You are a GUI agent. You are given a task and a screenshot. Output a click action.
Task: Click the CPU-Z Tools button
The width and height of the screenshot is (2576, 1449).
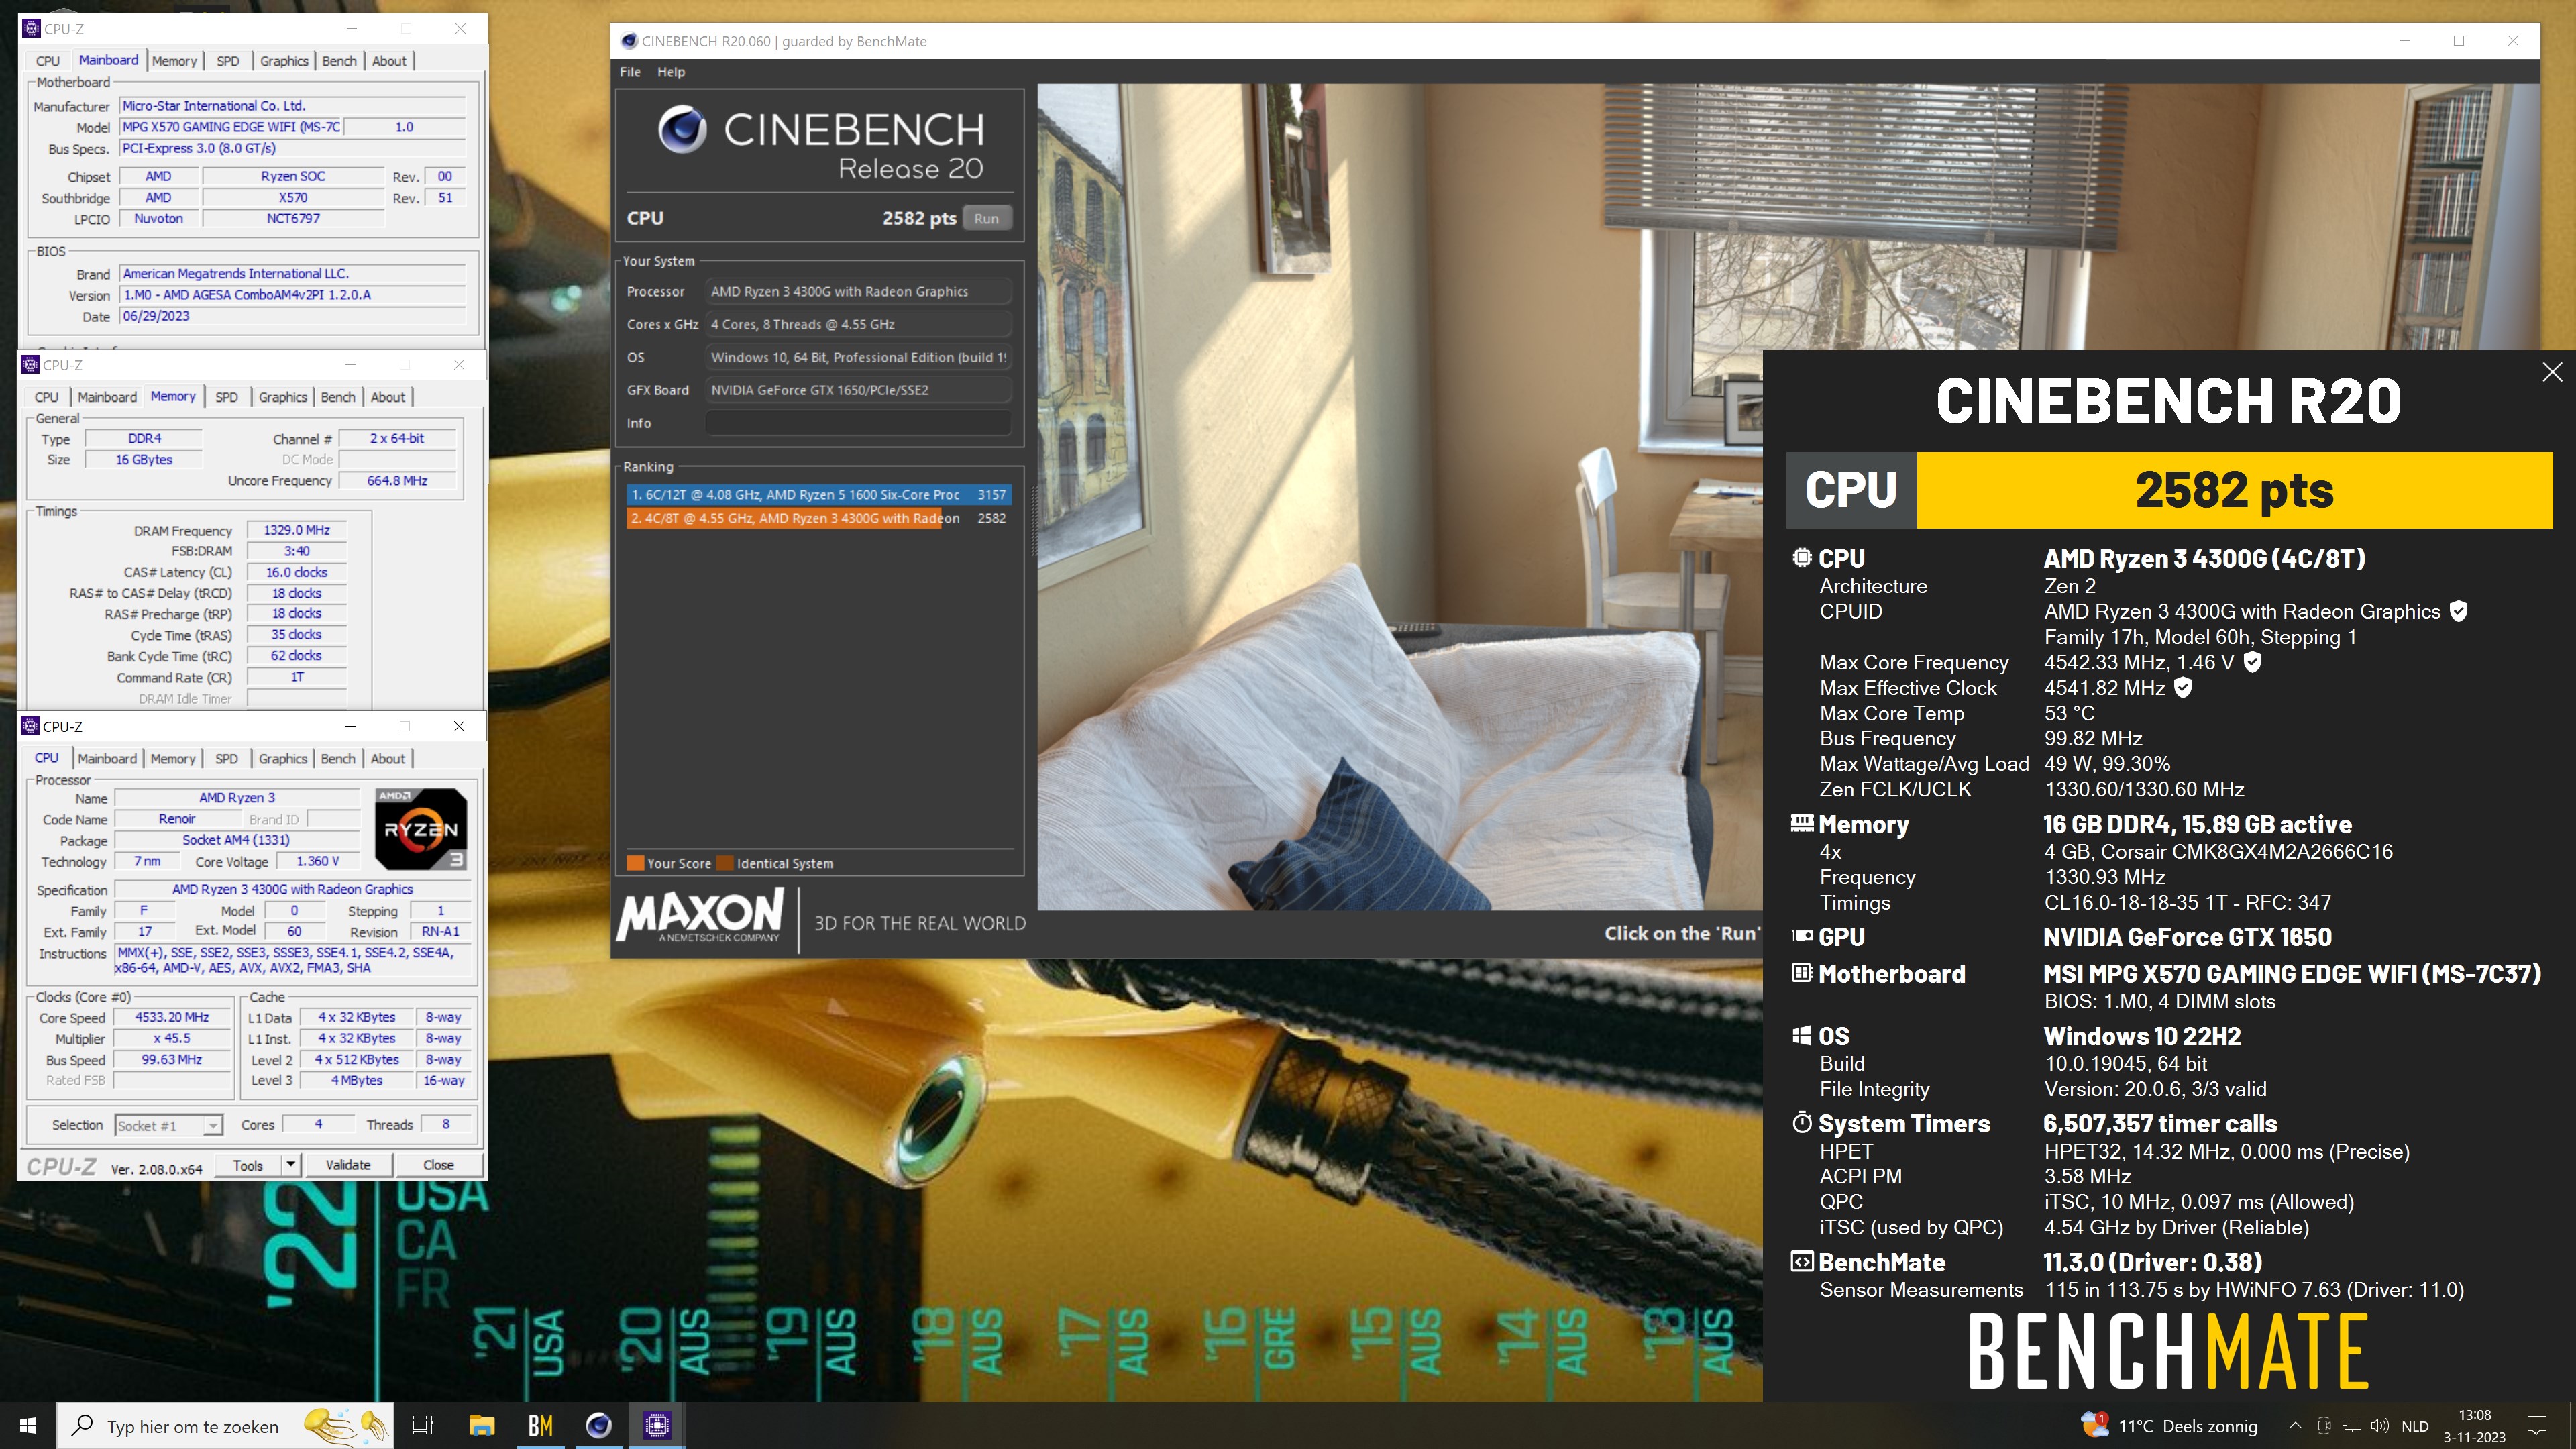tap(248, 1165)
